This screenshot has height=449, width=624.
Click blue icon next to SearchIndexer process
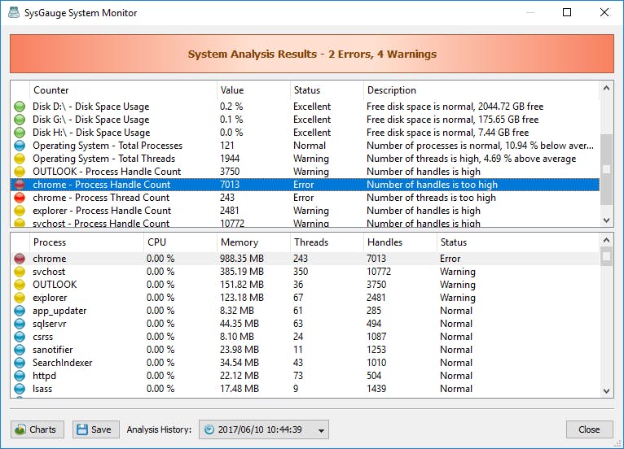pyautogui.click(x=20, y=363)
